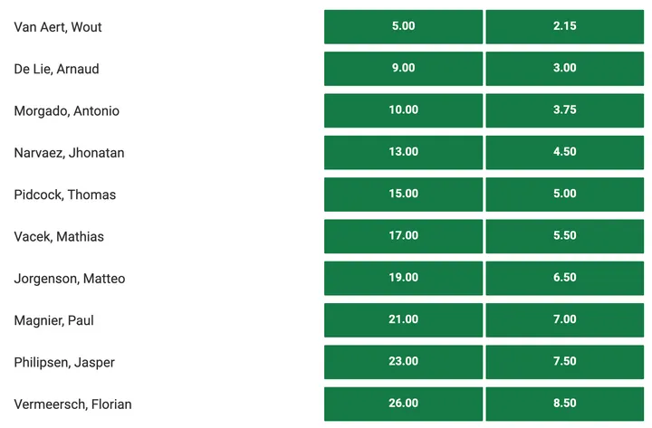Choose the 21.00 odds for Magnier
The image size is (652, 428).
[403, 320]
